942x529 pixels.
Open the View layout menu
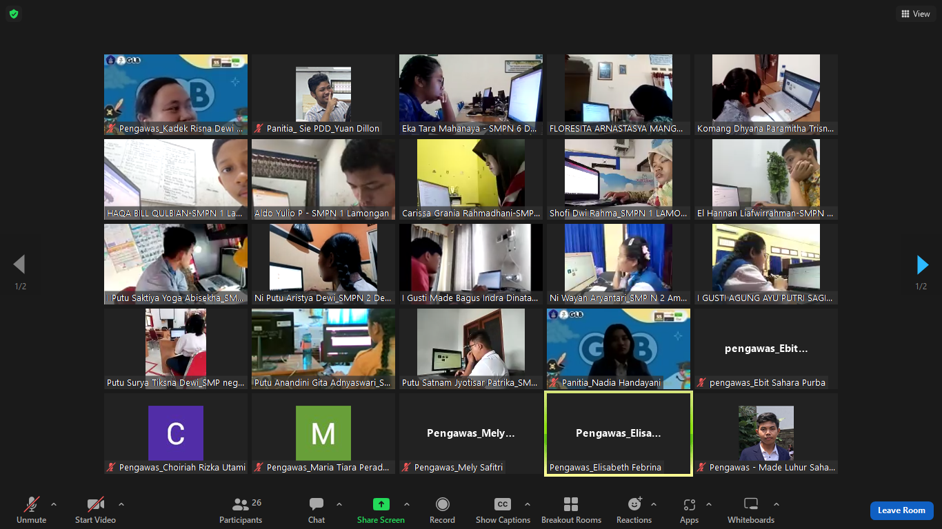916,14
